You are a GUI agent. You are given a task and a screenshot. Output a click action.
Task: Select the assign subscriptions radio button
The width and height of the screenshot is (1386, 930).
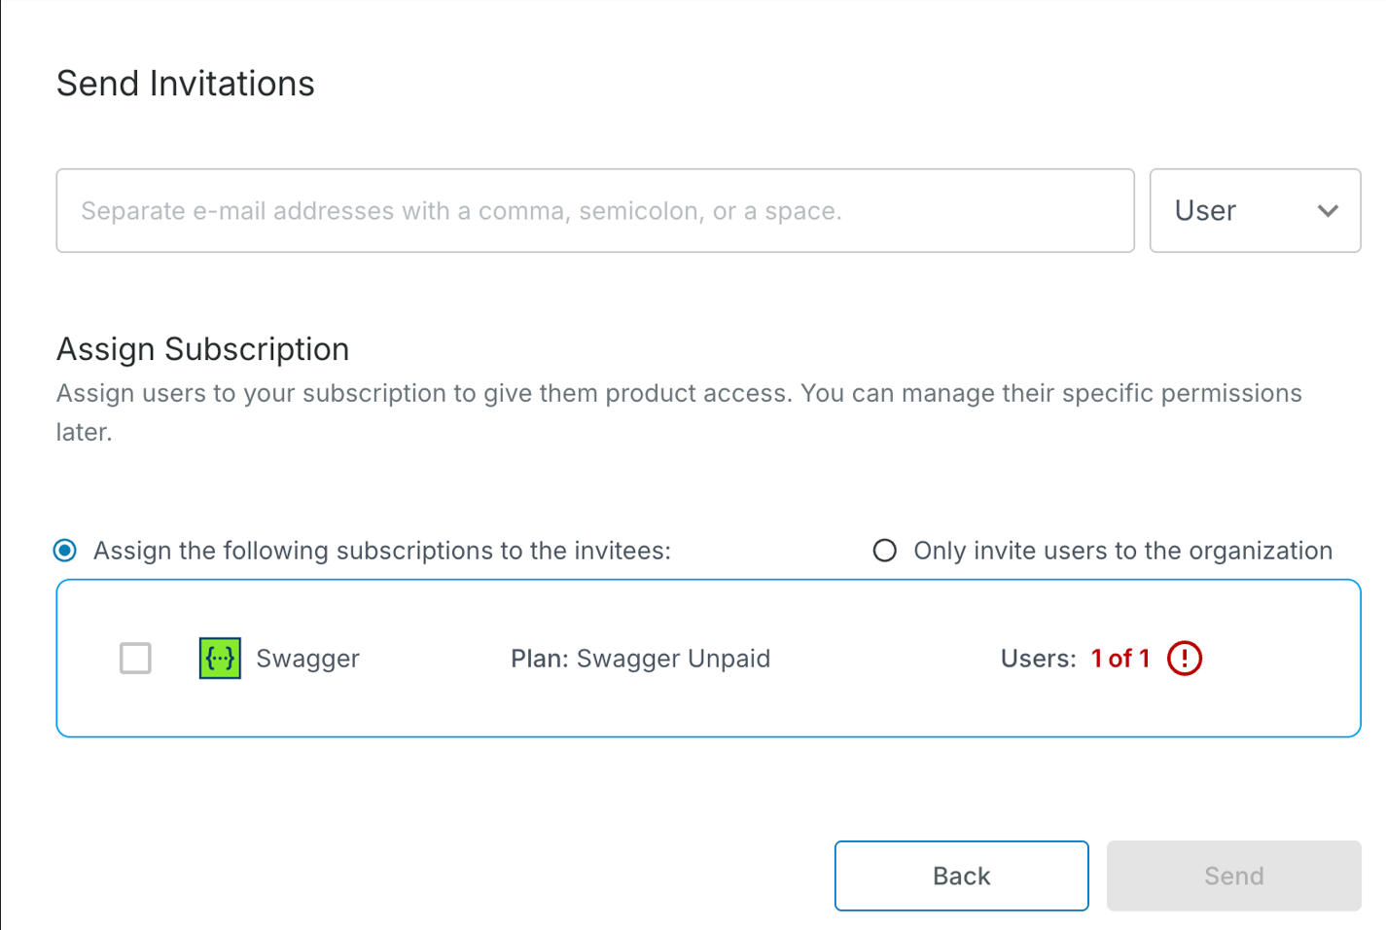coord(65,551)
